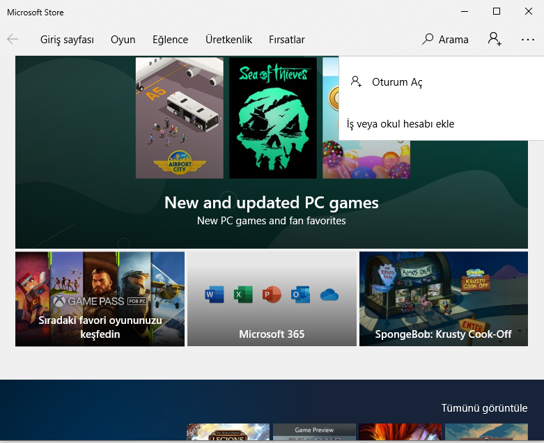Open the Word icon in Microsoft 365 tile
The width and height of the screenshot is (544, 443).
215,295
